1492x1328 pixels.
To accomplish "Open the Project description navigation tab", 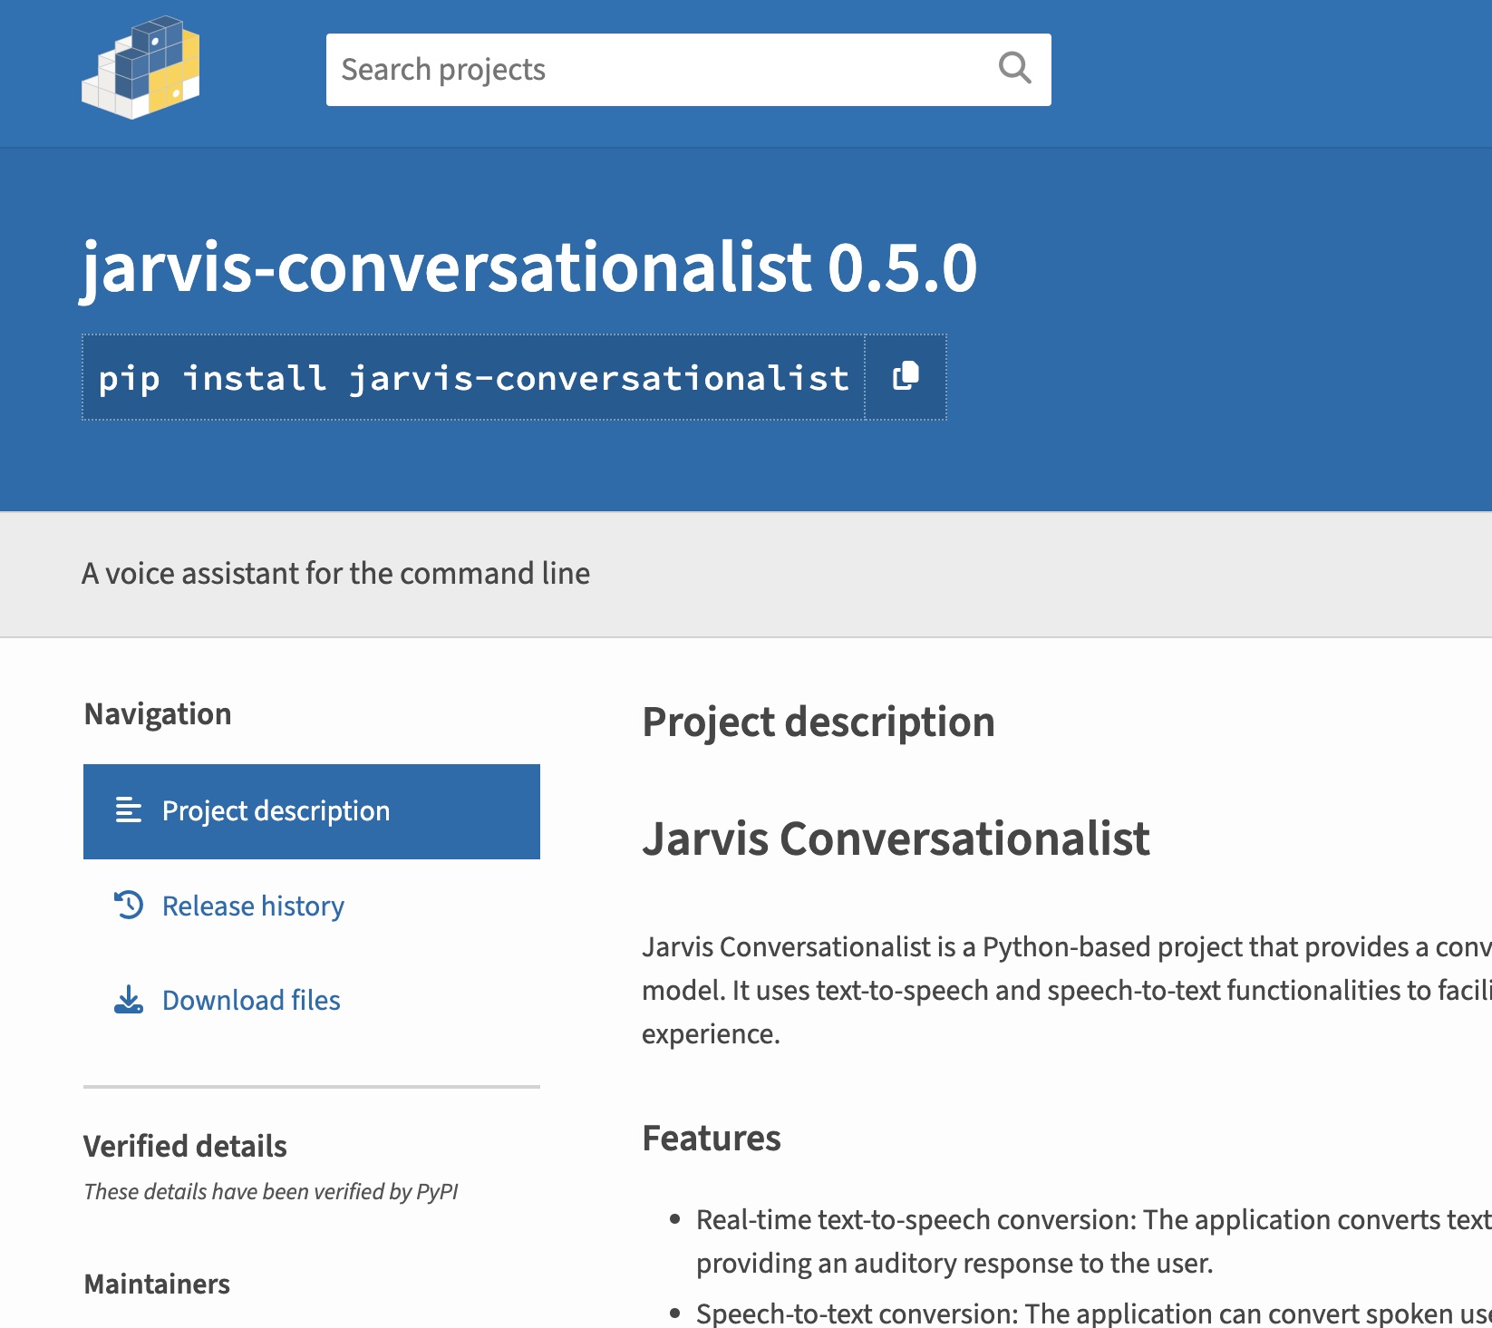I will (312, 811).
